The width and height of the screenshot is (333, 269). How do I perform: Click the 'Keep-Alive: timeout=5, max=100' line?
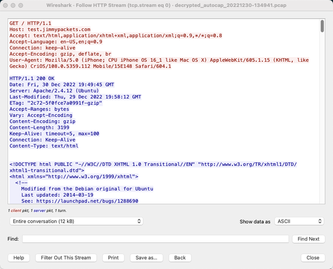coord(54,134)
